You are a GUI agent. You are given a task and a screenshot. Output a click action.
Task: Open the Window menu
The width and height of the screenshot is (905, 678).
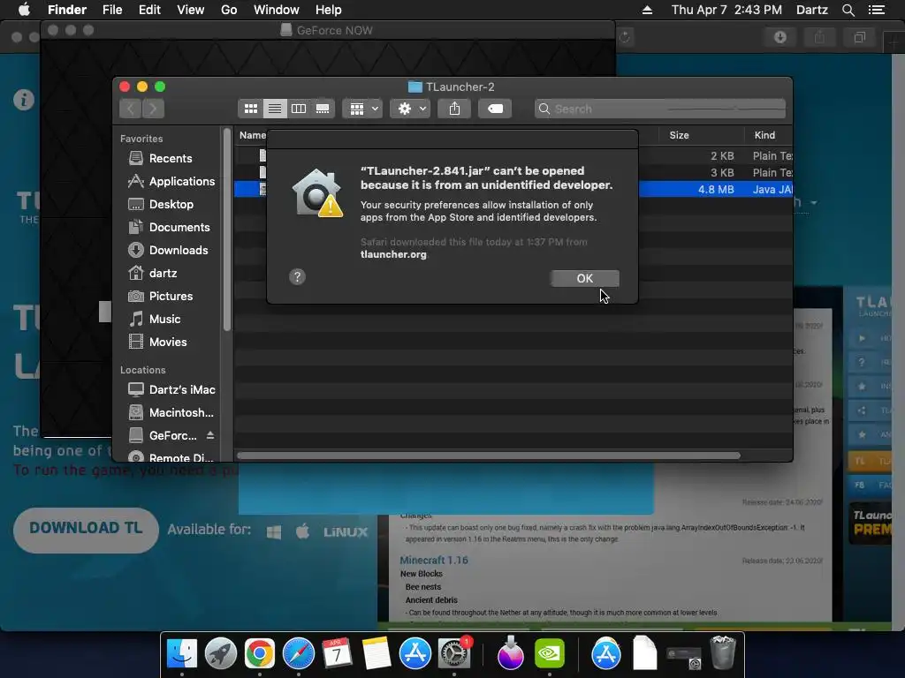click(277, 10)
